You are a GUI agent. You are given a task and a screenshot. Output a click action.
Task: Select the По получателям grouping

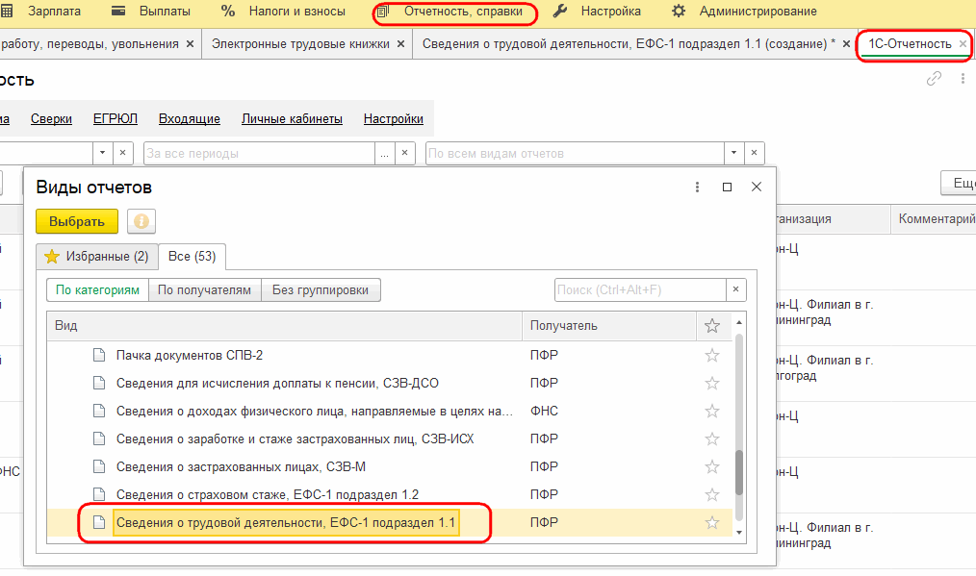pyautogui.click(x=204, y=289)
